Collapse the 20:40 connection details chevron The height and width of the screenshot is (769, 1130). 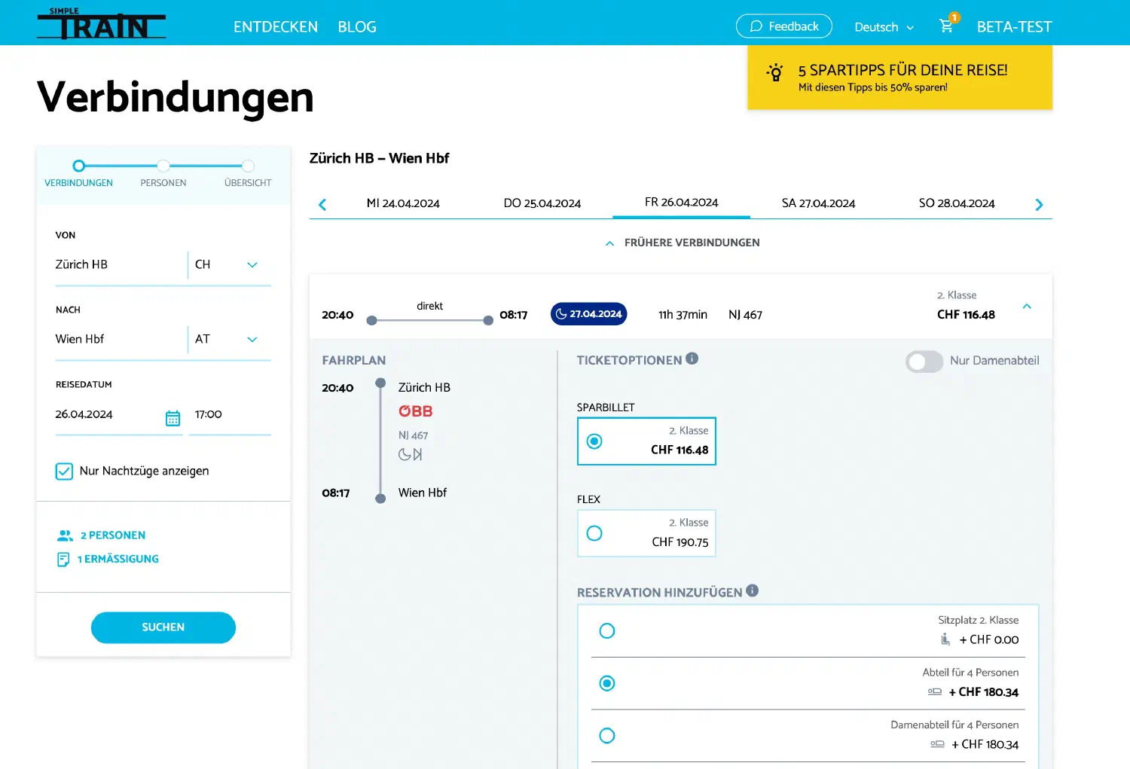(x=1027, y=307)
